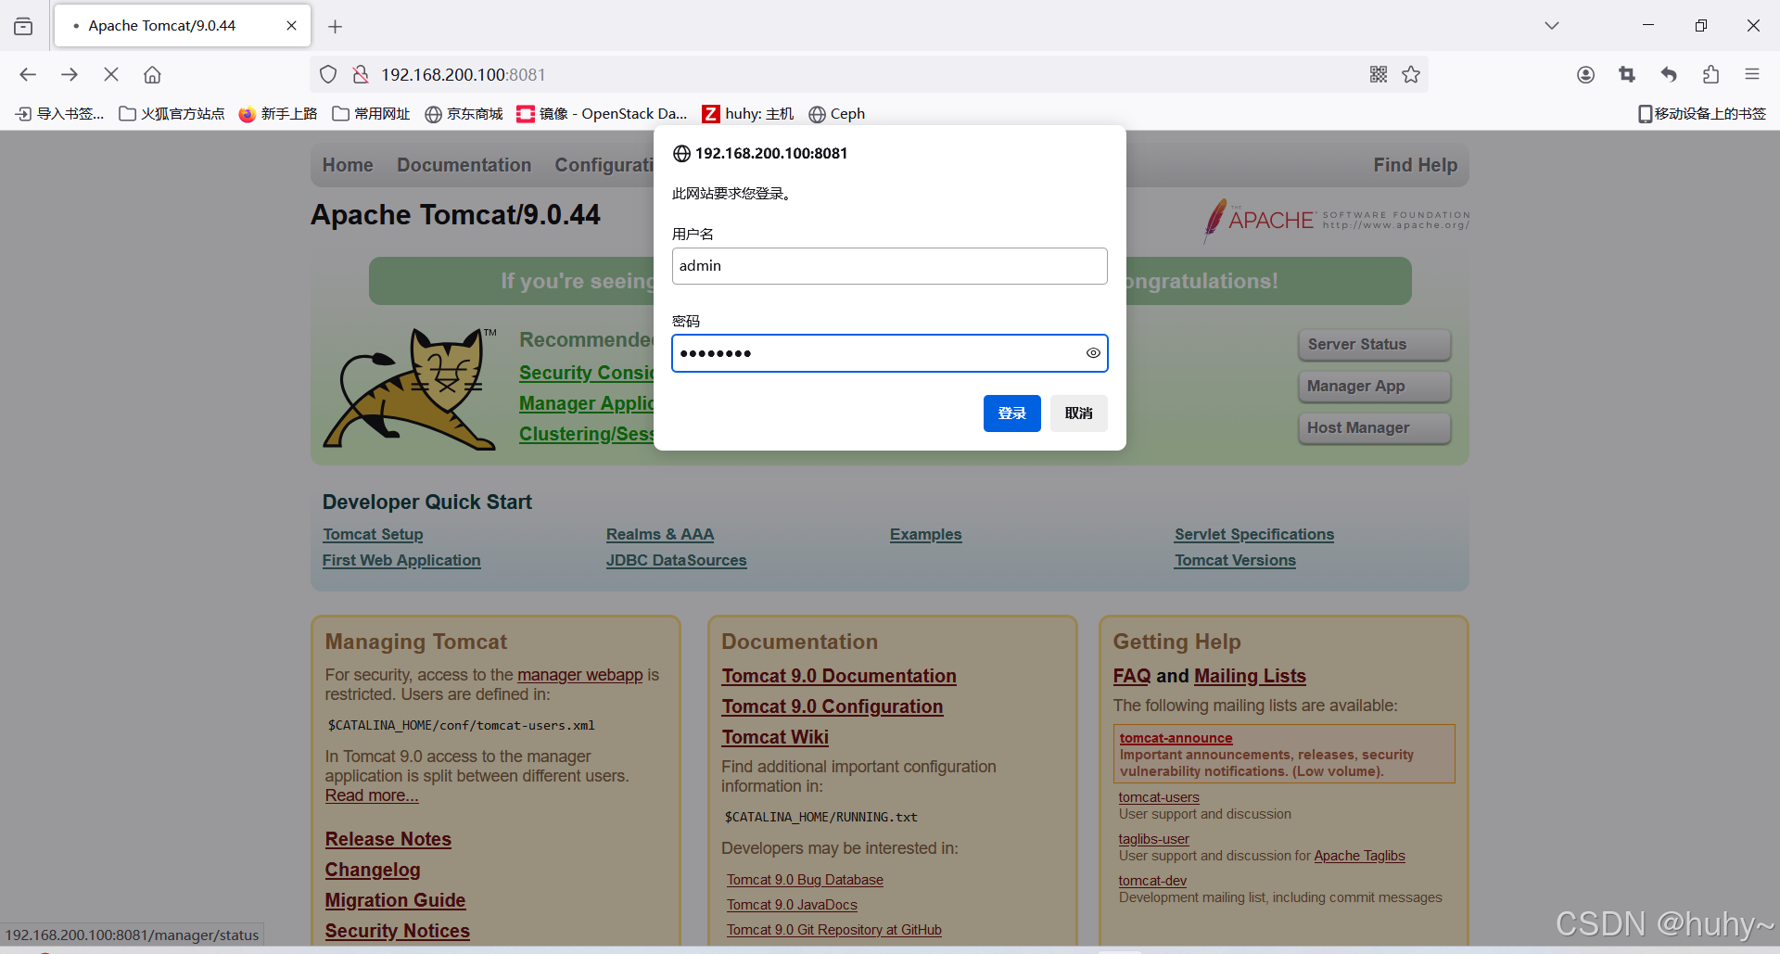This screenshot has height=954, width=1780.
Task: Open the Security Notices link
Action: coord(397,931)
